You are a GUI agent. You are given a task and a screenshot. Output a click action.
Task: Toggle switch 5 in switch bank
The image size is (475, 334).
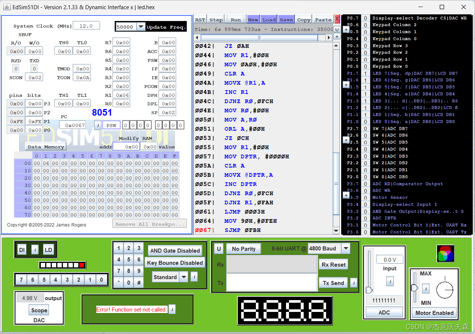coord(44,280)
